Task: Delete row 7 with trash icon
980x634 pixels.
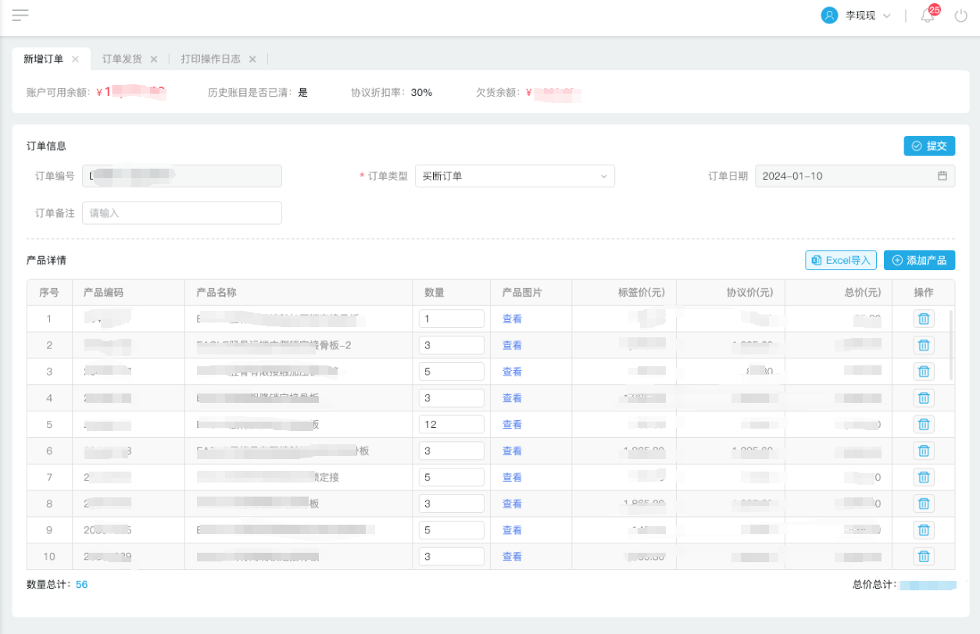Action: click(924, 477)
